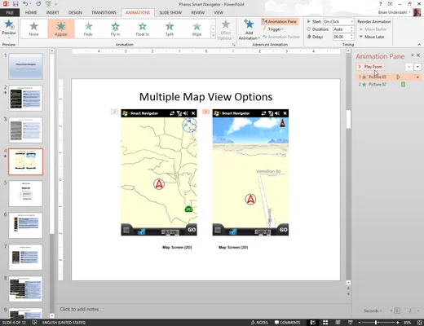Select the 3D map screenshot on slide
This screenshot has height=326, width=424.
[x=250, y=172]
